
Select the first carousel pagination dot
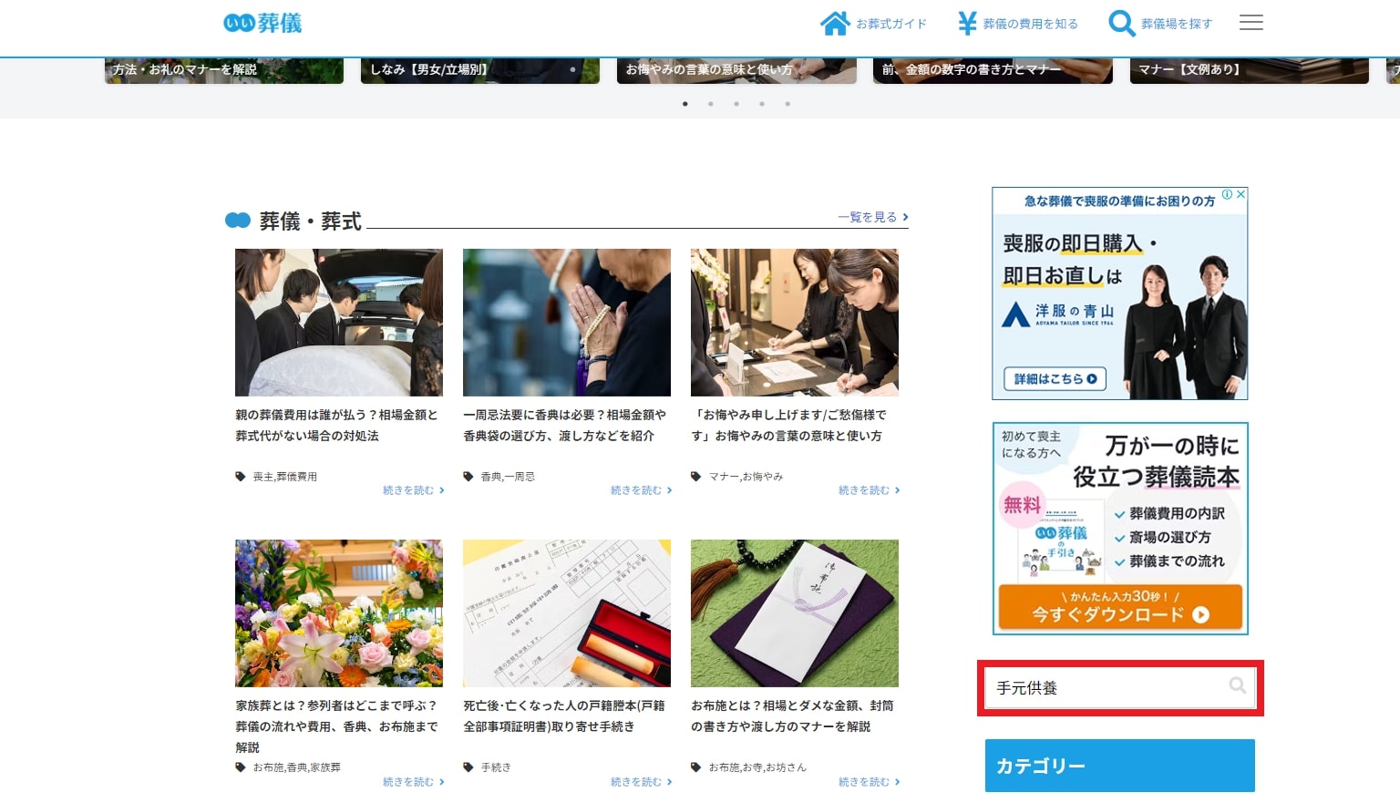pyautogui.click(x=685, y=104)
